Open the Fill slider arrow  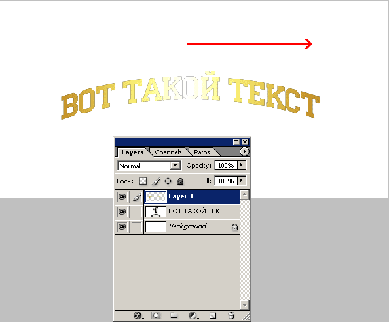pos(242,181)
